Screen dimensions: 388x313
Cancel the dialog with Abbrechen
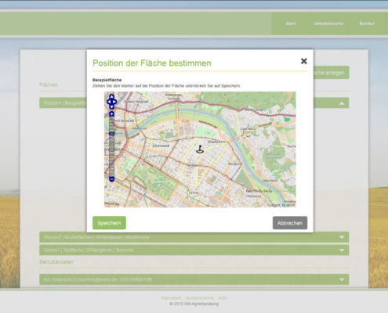[x=290, y=223]
